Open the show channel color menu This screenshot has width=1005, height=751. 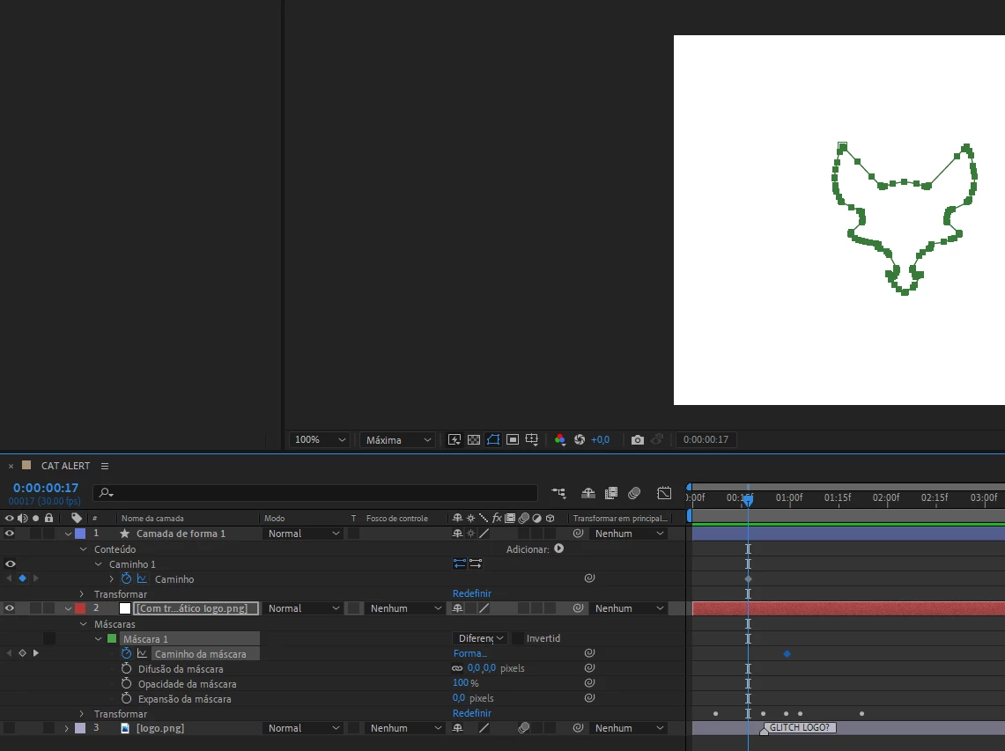pyautogui.click(x=559, y=439)
